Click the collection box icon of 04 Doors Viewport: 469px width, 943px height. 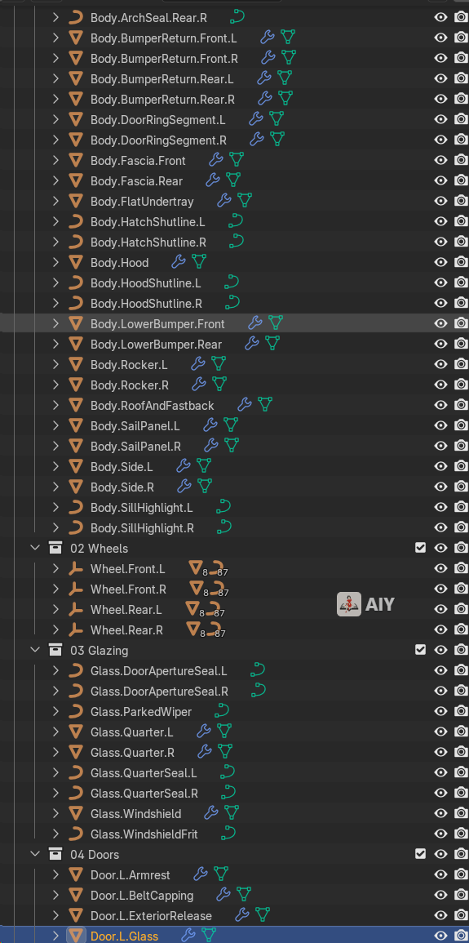55,854
